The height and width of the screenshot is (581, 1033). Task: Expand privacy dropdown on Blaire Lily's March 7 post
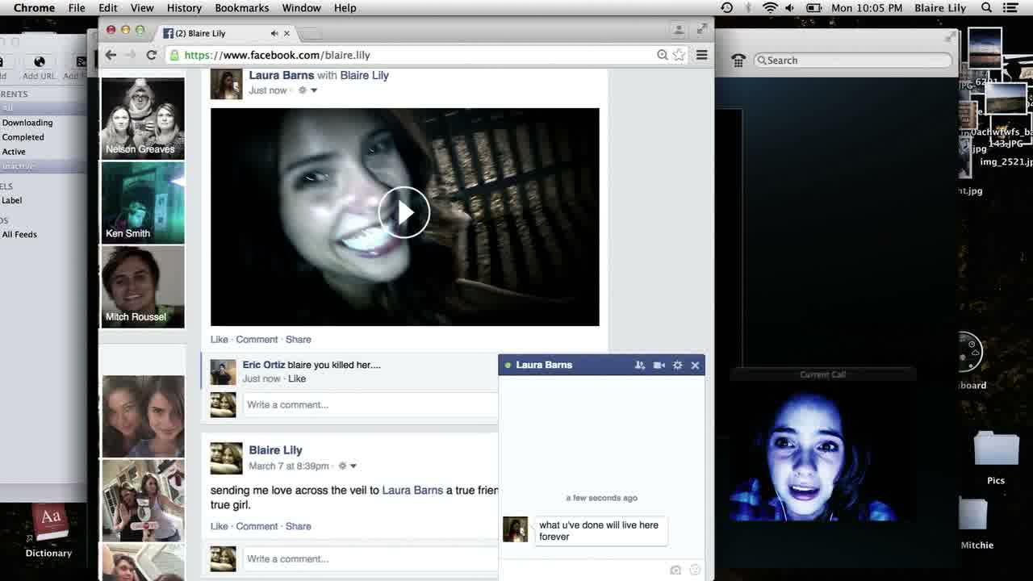coord(348,466)
